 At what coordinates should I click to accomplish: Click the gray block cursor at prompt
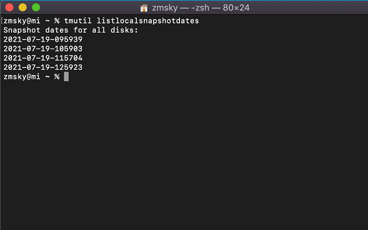click(66, 77)
